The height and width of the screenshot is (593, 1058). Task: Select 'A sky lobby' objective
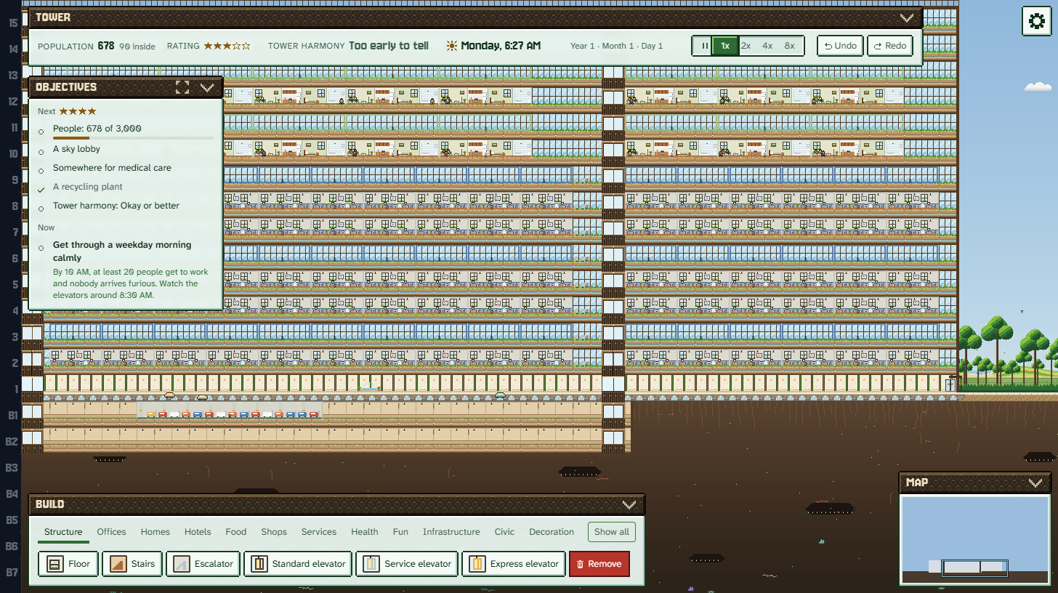[x=76, y=149]
